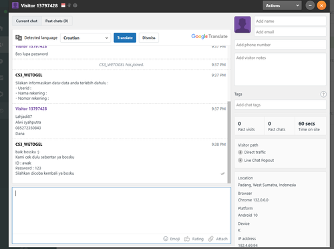Click the 'Visitor 13797428' window title

[x=39, y=5]
